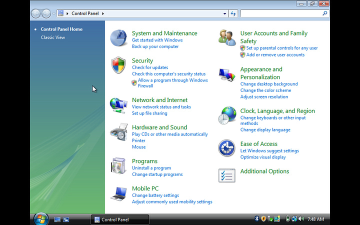Select Control Panel Home in sidebar

click(61, 29)
